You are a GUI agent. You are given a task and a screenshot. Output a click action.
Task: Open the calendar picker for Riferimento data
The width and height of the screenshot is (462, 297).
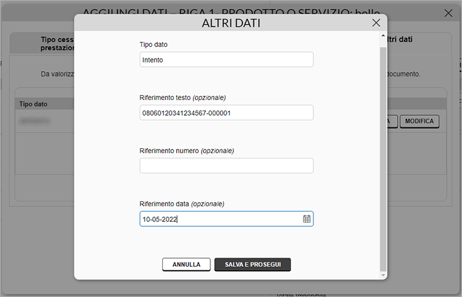pyautogui.click(x=307, y=219)
